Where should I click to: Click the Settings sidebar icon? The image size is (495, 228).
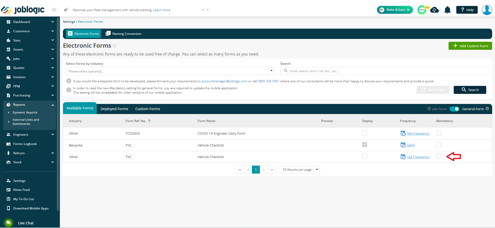(9, 181)
